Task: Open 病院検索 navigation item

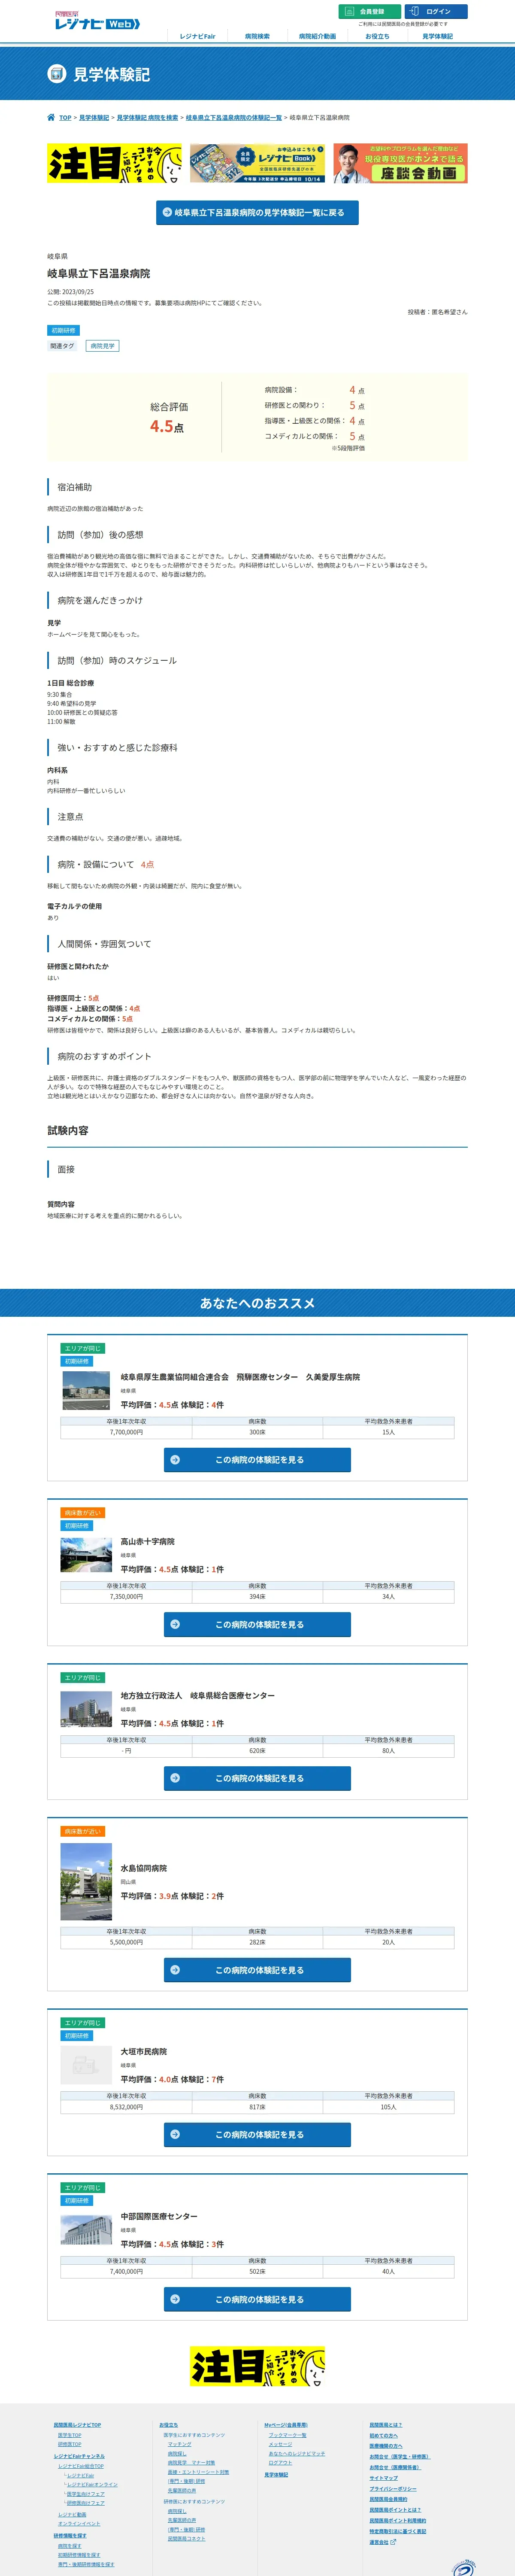Action: pyautogui.click(x=257, y=36)
